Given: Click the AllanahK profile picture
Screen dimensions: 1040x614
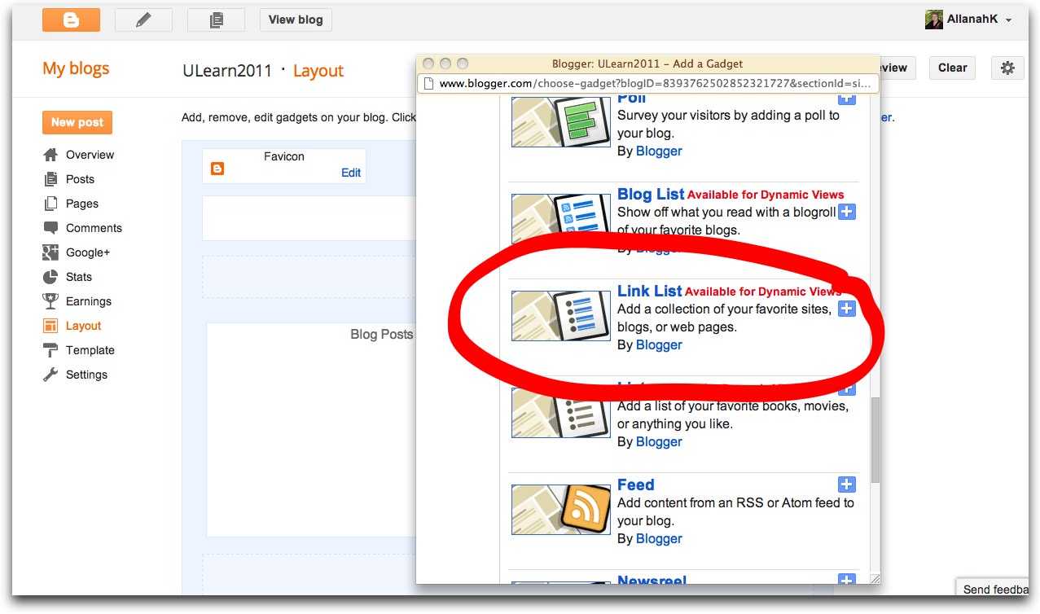Looking at the screenshot, I should click(934, 20).
